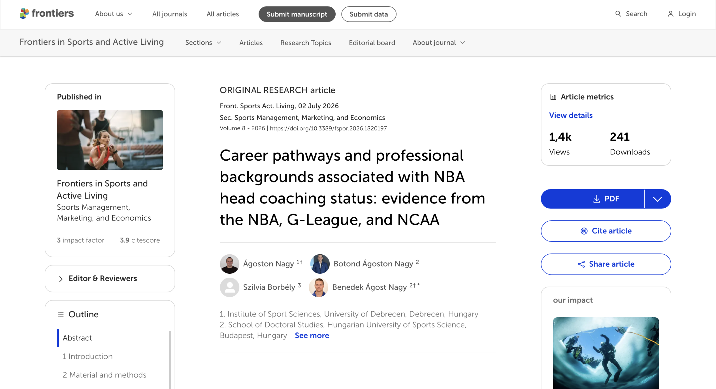Open Frontiers in Sports and Active Living header
Viewport: 716px width, 389px height.
click(92, 42)
